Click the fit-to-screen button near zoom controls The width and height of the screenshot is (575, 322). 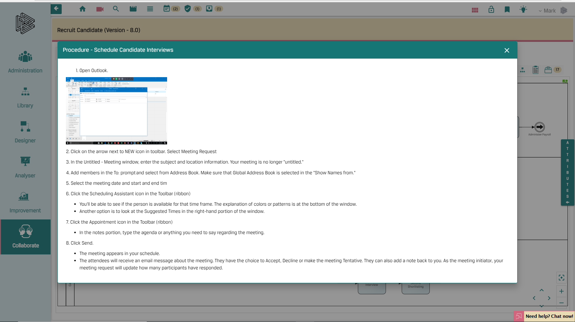(562, 277)
